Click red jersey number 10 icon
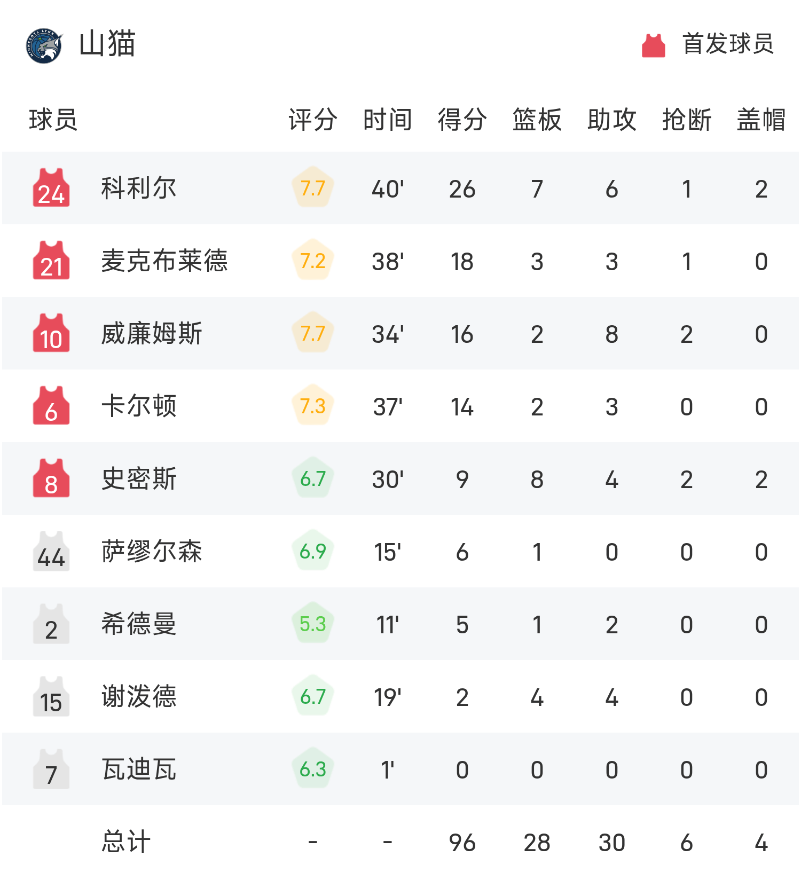Screen dimensions: 801x880 point(51,334)
